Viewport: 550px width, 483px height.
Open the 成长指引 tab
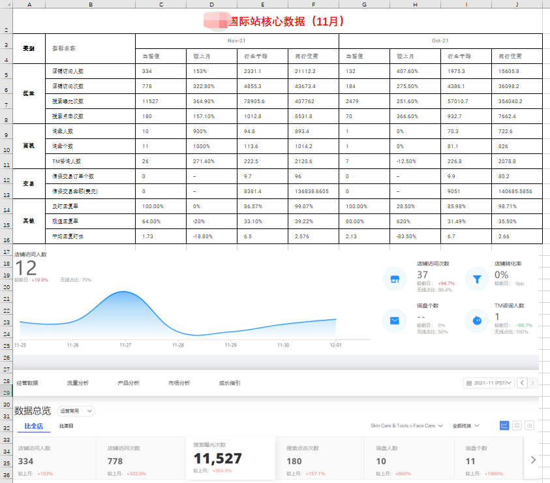coord(230,383)
